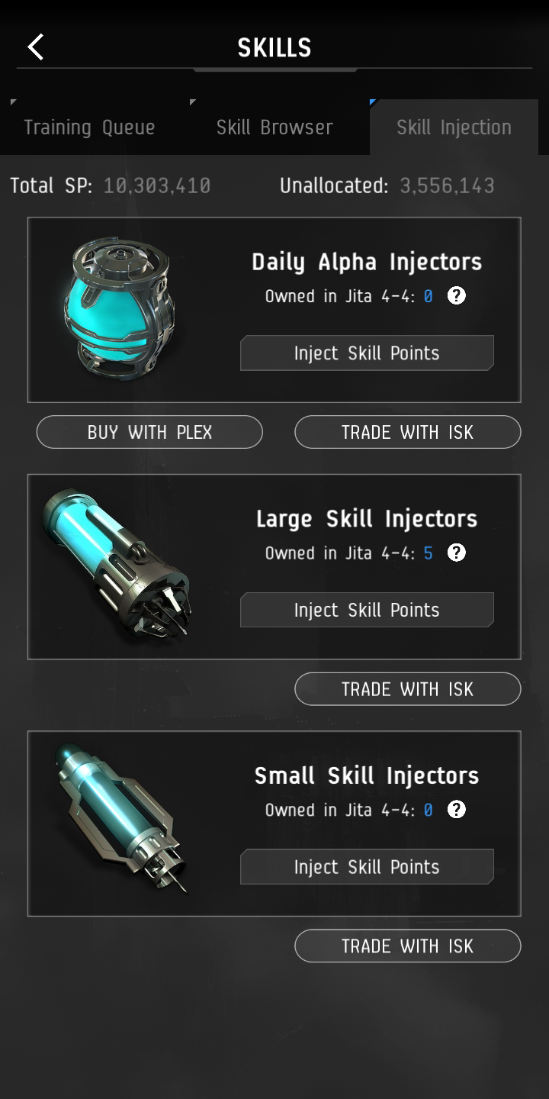Open help icon for Daily Alpha Injectors
549x1099 pixels.
(456, 296)
